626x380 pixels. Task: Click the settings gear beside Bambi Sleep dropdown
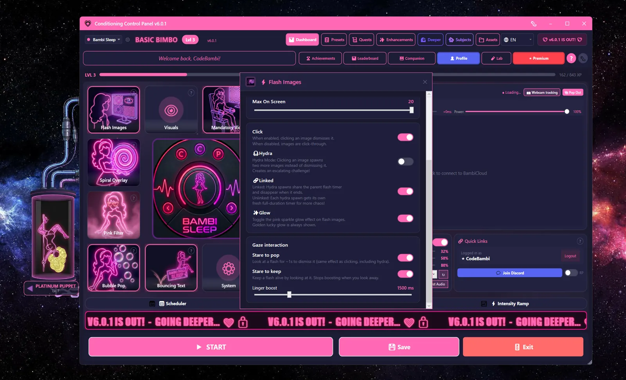(128, 40)
